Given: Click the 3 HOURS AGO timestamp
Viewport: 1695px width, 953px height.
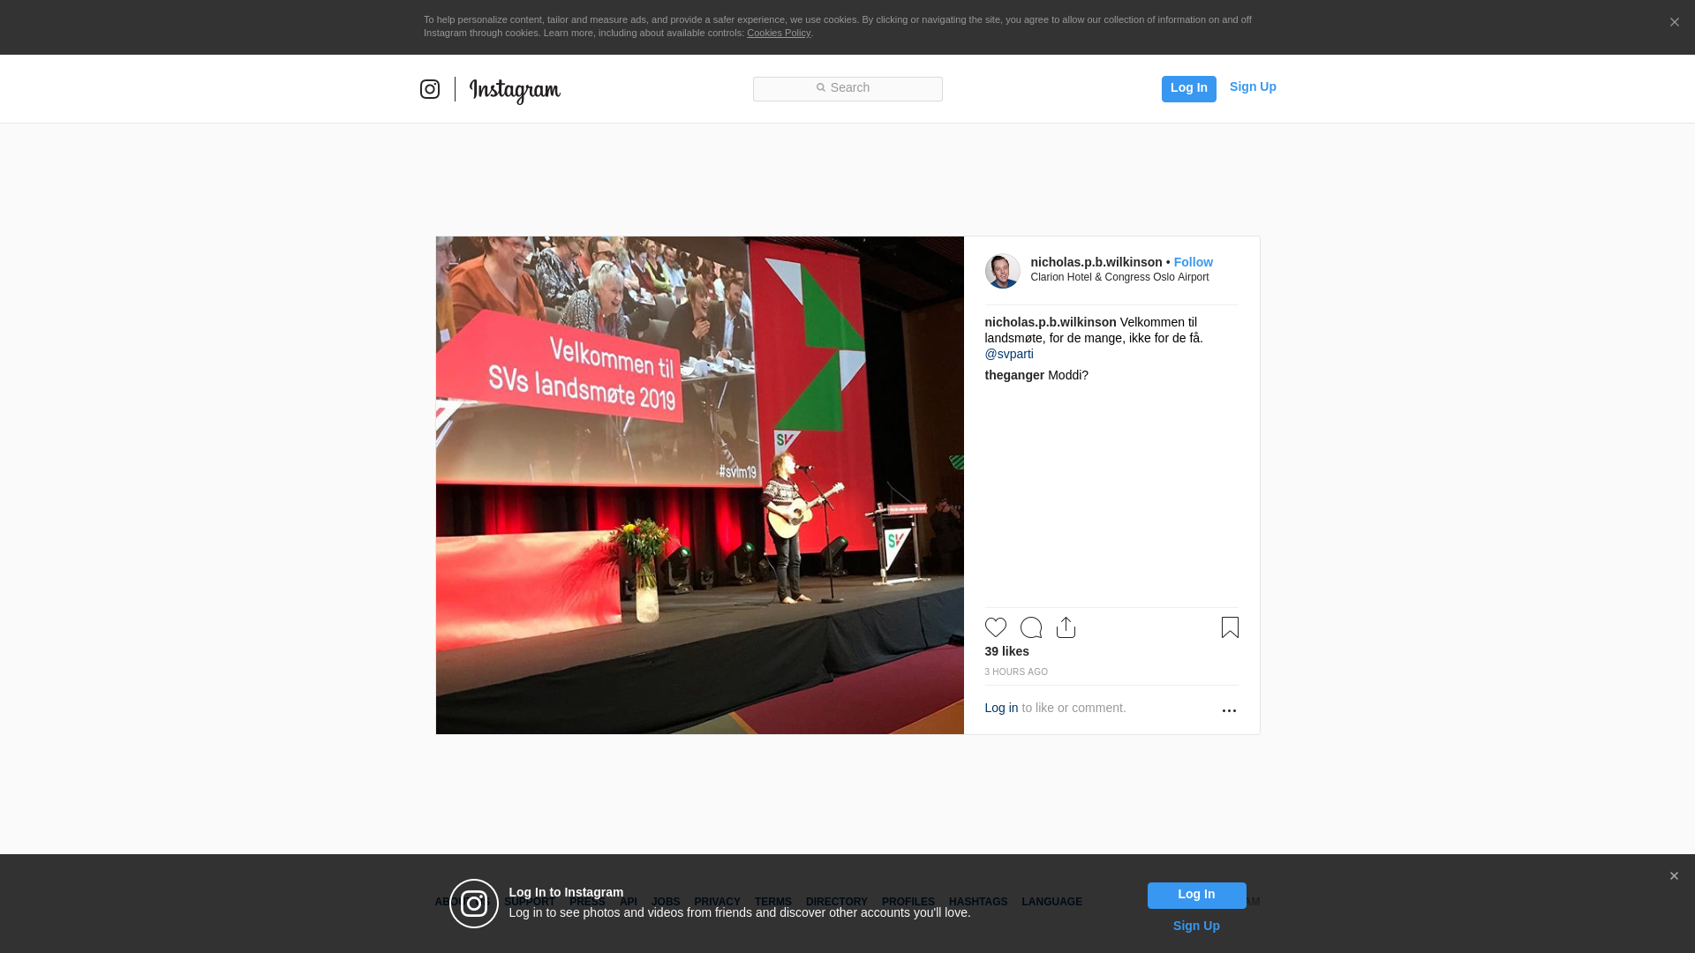Looking at the screenshot, I should click(x=1016, y=672).
